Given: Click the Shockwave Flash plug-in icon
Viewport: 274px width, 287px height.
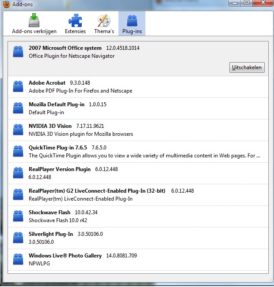Looking at the screenshot, I should (x=18, y=216).
